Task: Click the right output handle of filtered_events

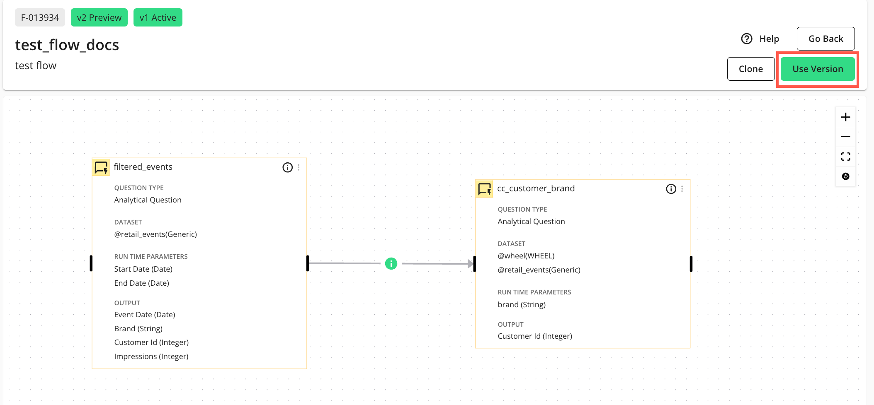Action: [308, 263]
